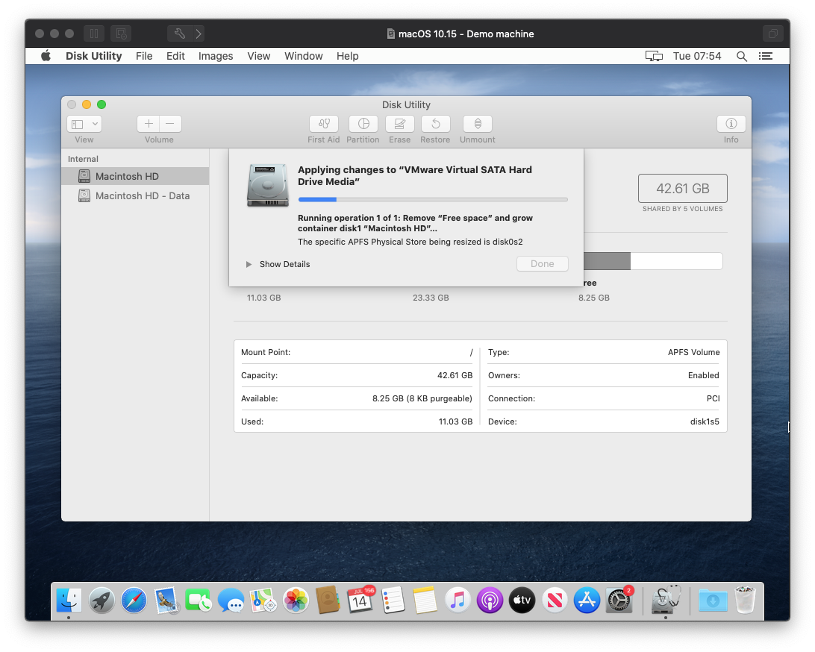Open the View options dropdown arrow
The width and height of the screenshot is (815, 652).
(x=95, y=124)
